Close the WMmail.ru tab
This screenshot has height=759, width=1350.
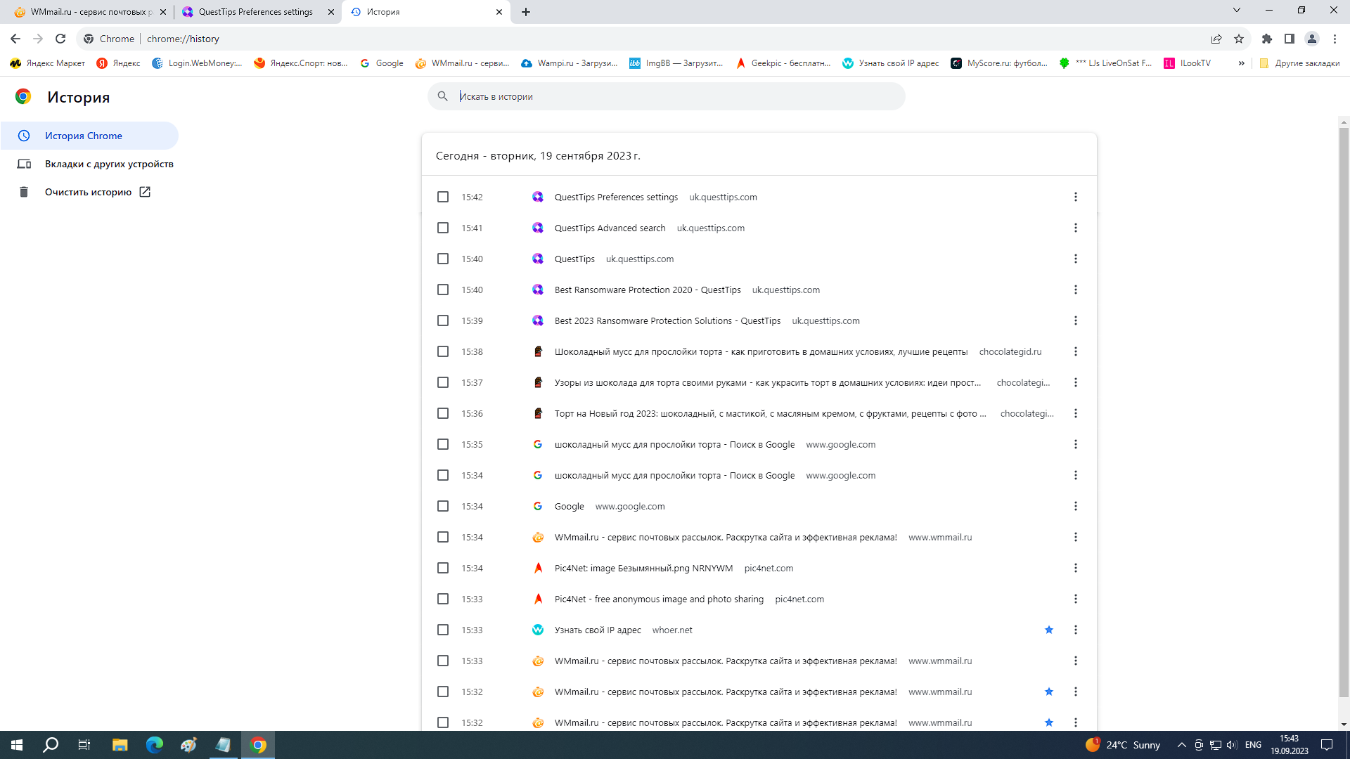coord(163,12)
